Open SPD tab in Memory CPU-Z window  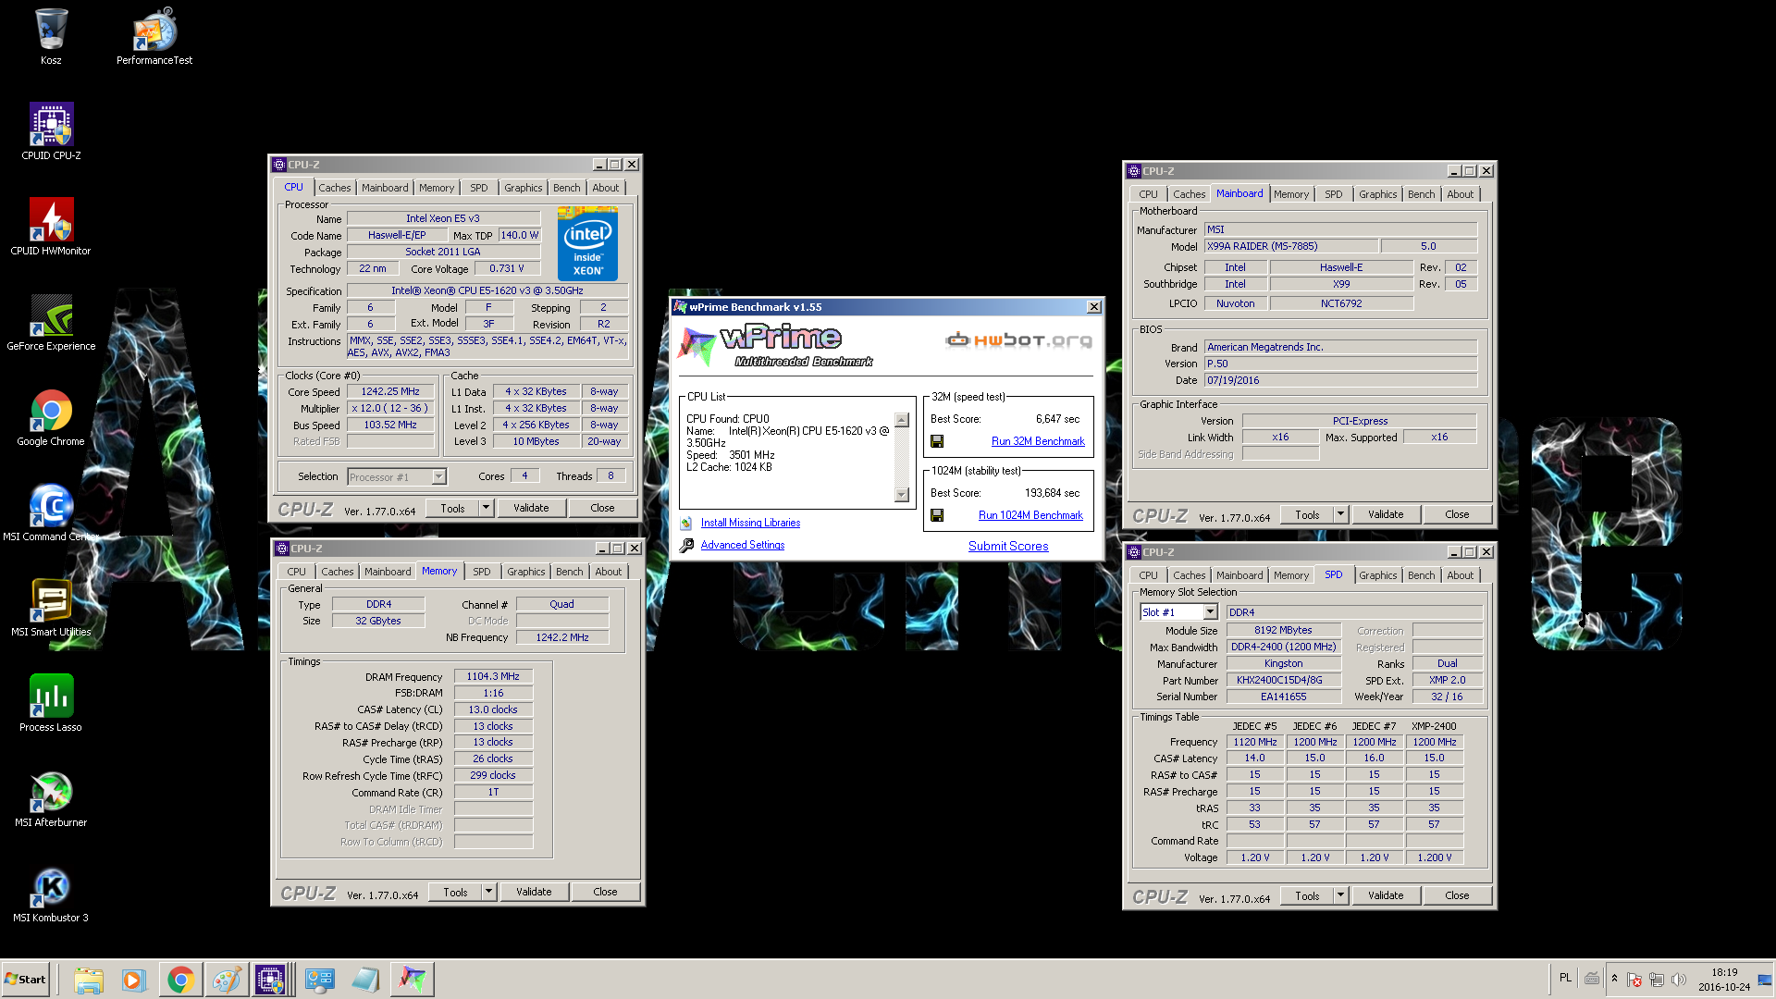[x=482, y=572]
